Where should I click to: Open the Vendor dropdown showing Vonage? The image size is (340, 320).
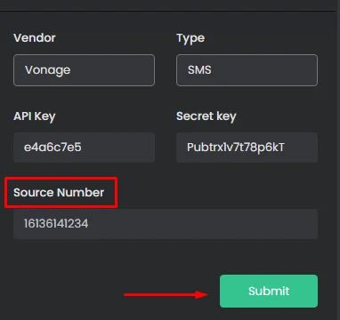point(84,70)
